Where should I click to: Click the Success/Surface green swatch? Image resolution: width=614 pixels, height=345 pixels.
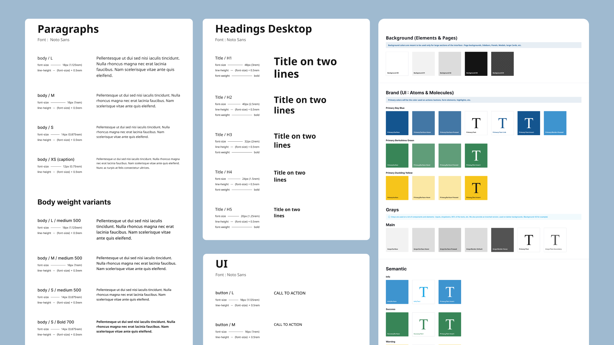(x=397, y=324)
